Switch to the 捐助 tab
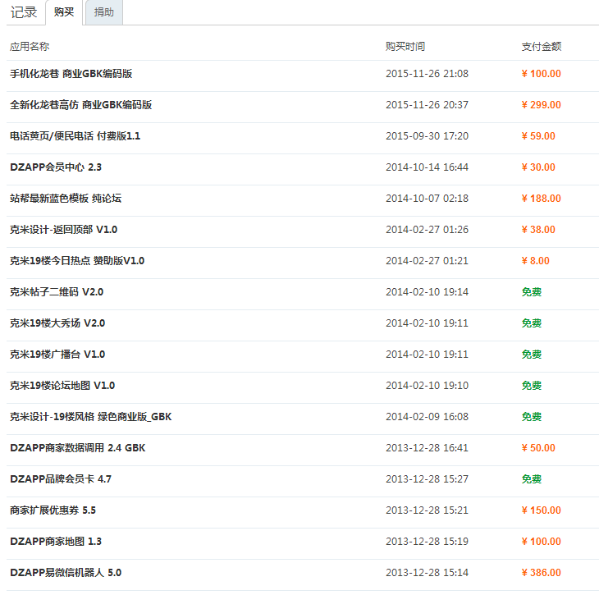This screenshot has width=599, height=595. point(104,12)
